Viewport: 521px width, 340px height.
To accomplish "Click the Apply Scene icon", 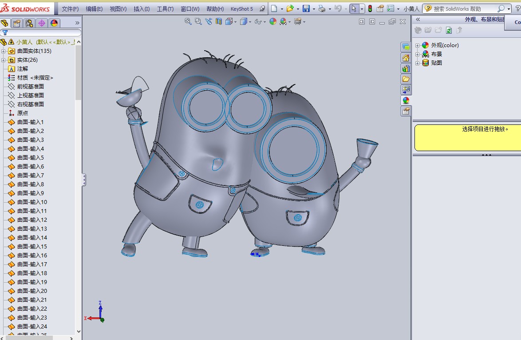I will pyautogui.click(x=283, y=22).
